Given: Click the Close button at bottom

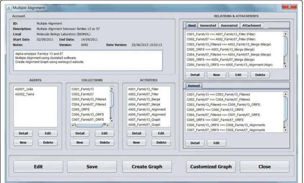Looking at the screenshot, I should 265,167.
